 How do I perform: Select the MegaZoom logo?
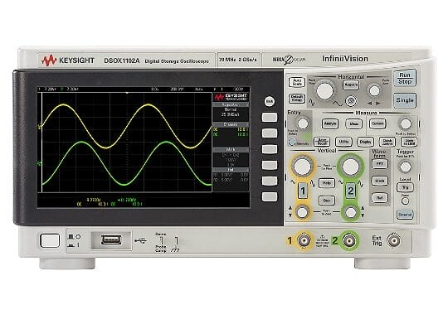point(289,60)
